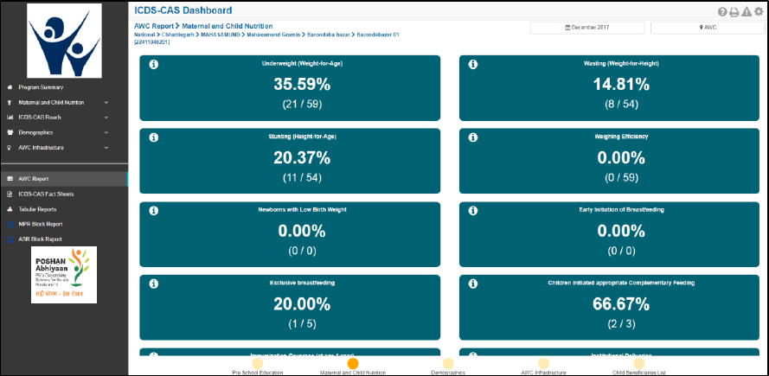Click info icon on Complementary Feeding card
Screen dimensions: 769x376
[473, 284]
